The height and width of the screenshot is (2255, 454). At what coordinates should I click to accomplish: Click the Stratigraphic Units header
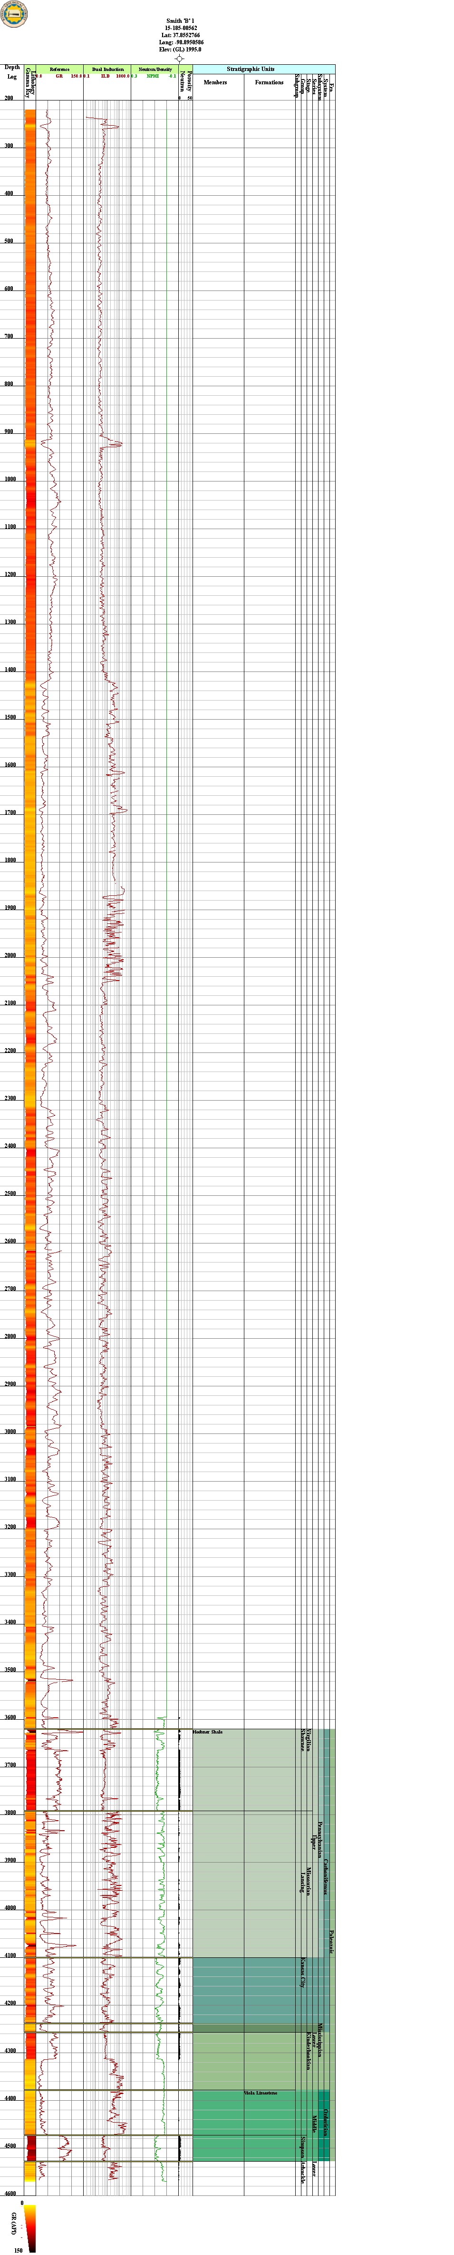click(x=251, y=68)
